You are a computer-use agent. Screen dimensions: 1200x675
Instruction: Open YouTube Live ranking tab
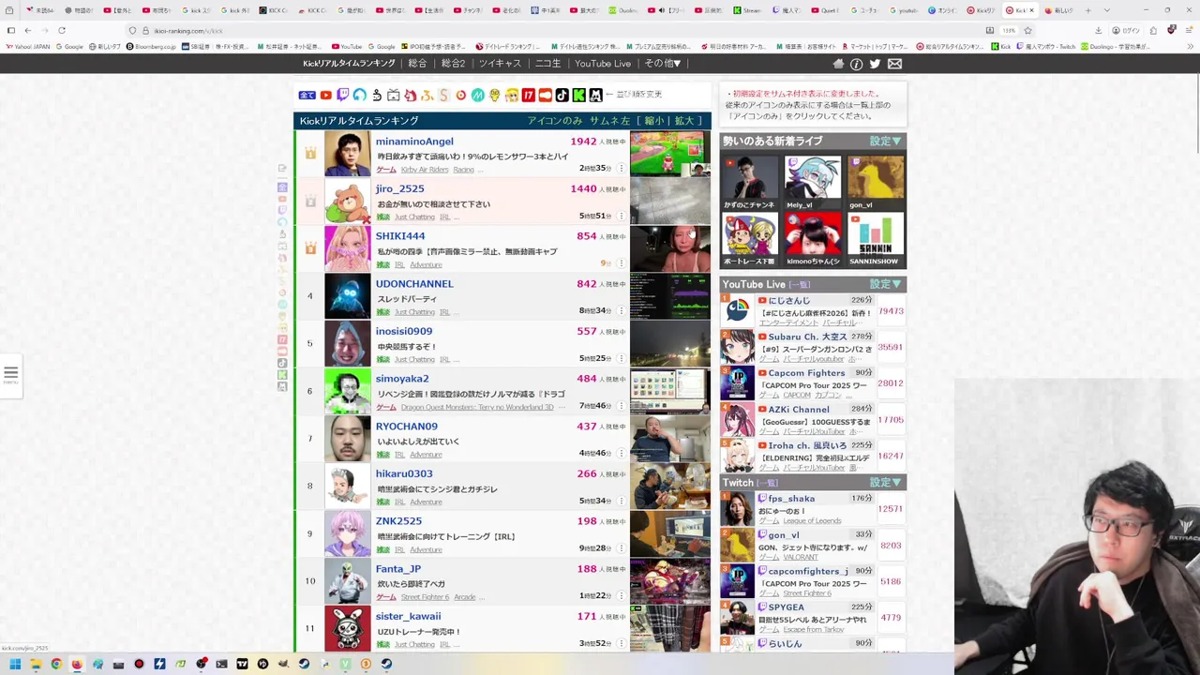[x=603, y=64]
